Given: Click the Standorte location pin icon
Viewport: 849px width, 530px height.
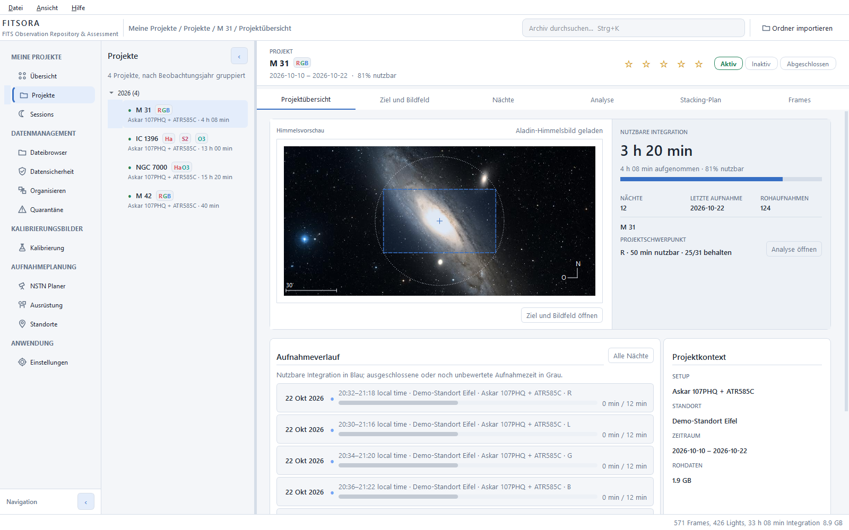Looking at the screenshot, I should pyautogui.click(x=22, y=324).
